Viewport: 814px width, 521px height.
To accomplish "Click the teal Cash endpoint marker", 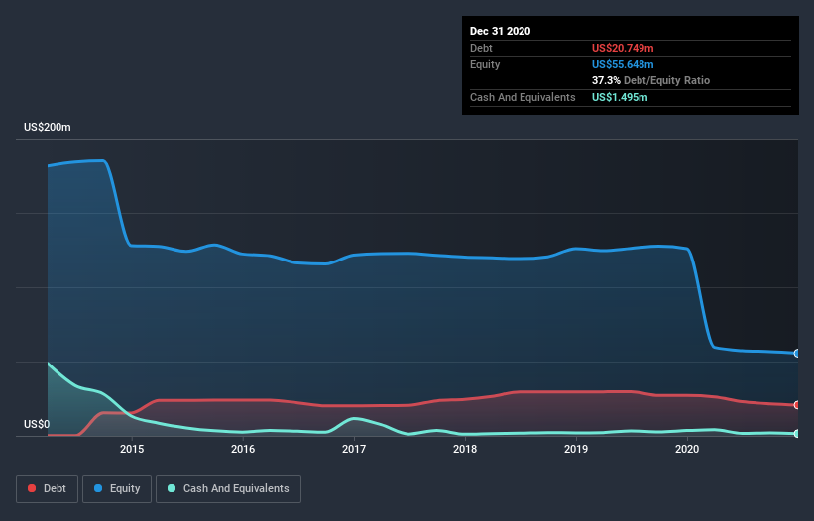I will [x=797, y=434].
